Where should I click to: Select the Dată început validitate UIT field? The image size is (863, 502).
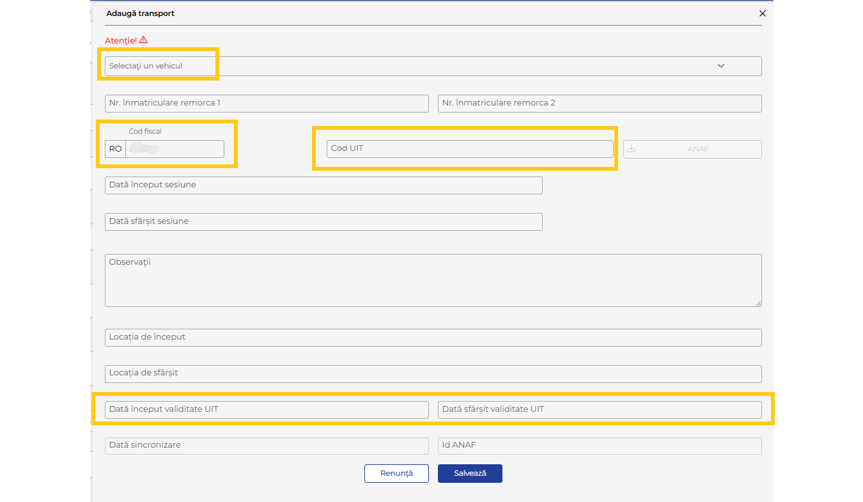267,409
